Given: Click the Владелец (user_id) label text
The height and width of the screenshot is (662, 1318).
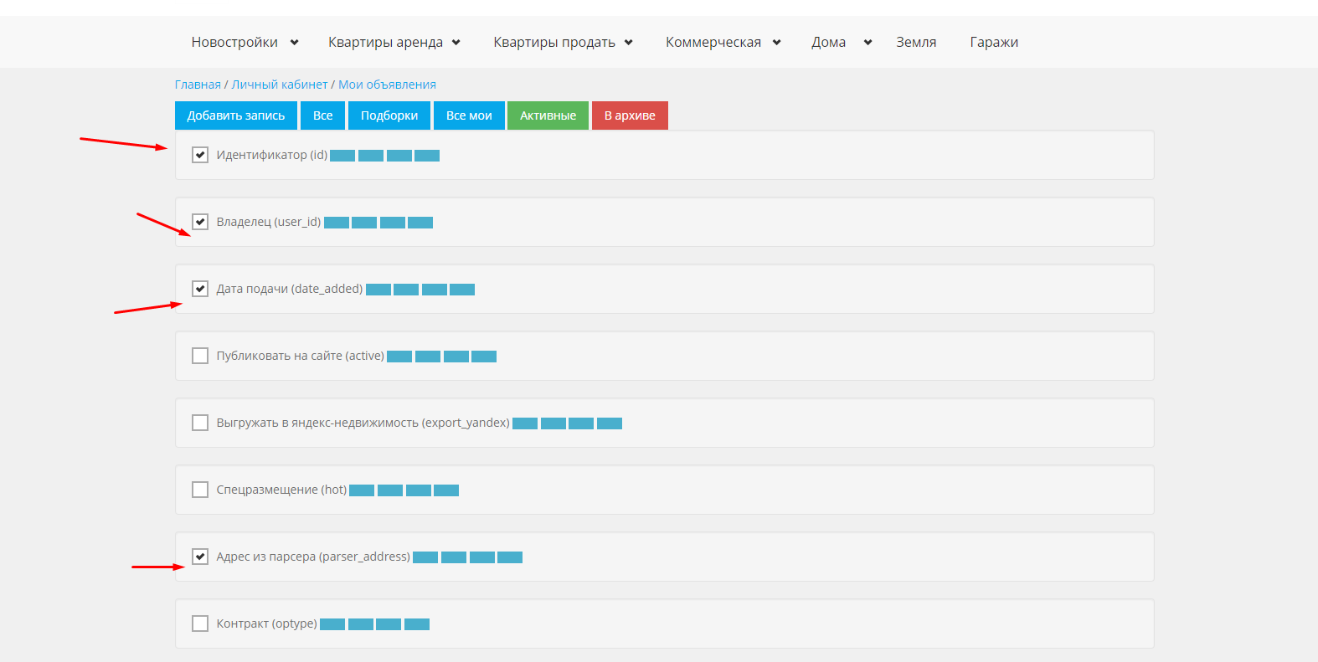Looking at the screenshot, I should click(x=269, y=222).
